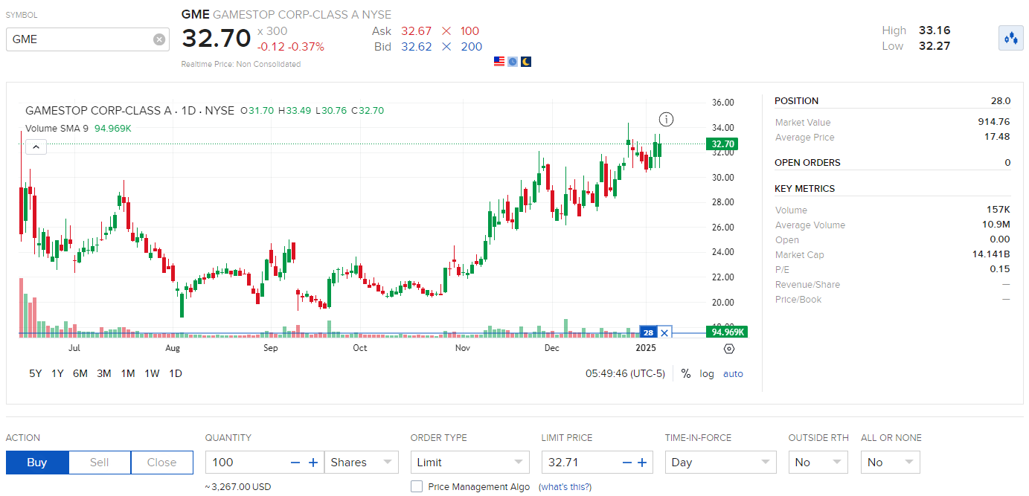Switch the order action to Sell

(x=99, y=462)
